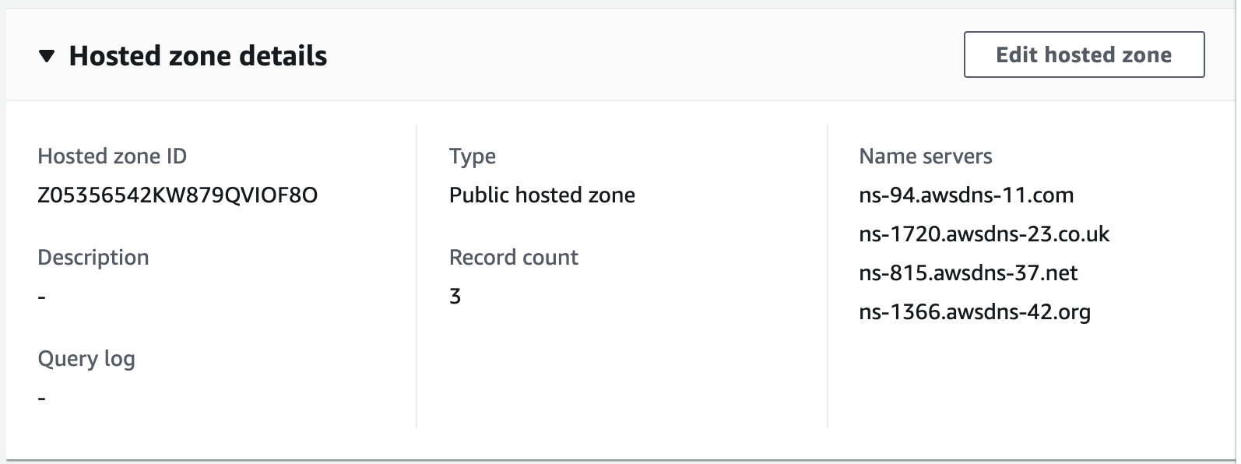Click the Description label
1241x464 pixels.
93,258
